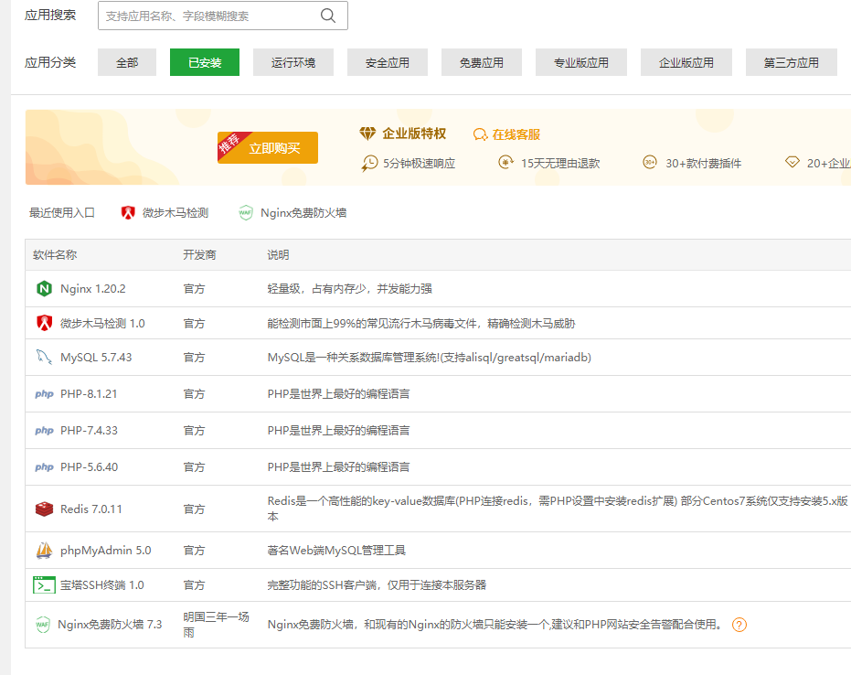Click the phpMyAdmin sailboat icon
The image size is (851, 675).
43,550
